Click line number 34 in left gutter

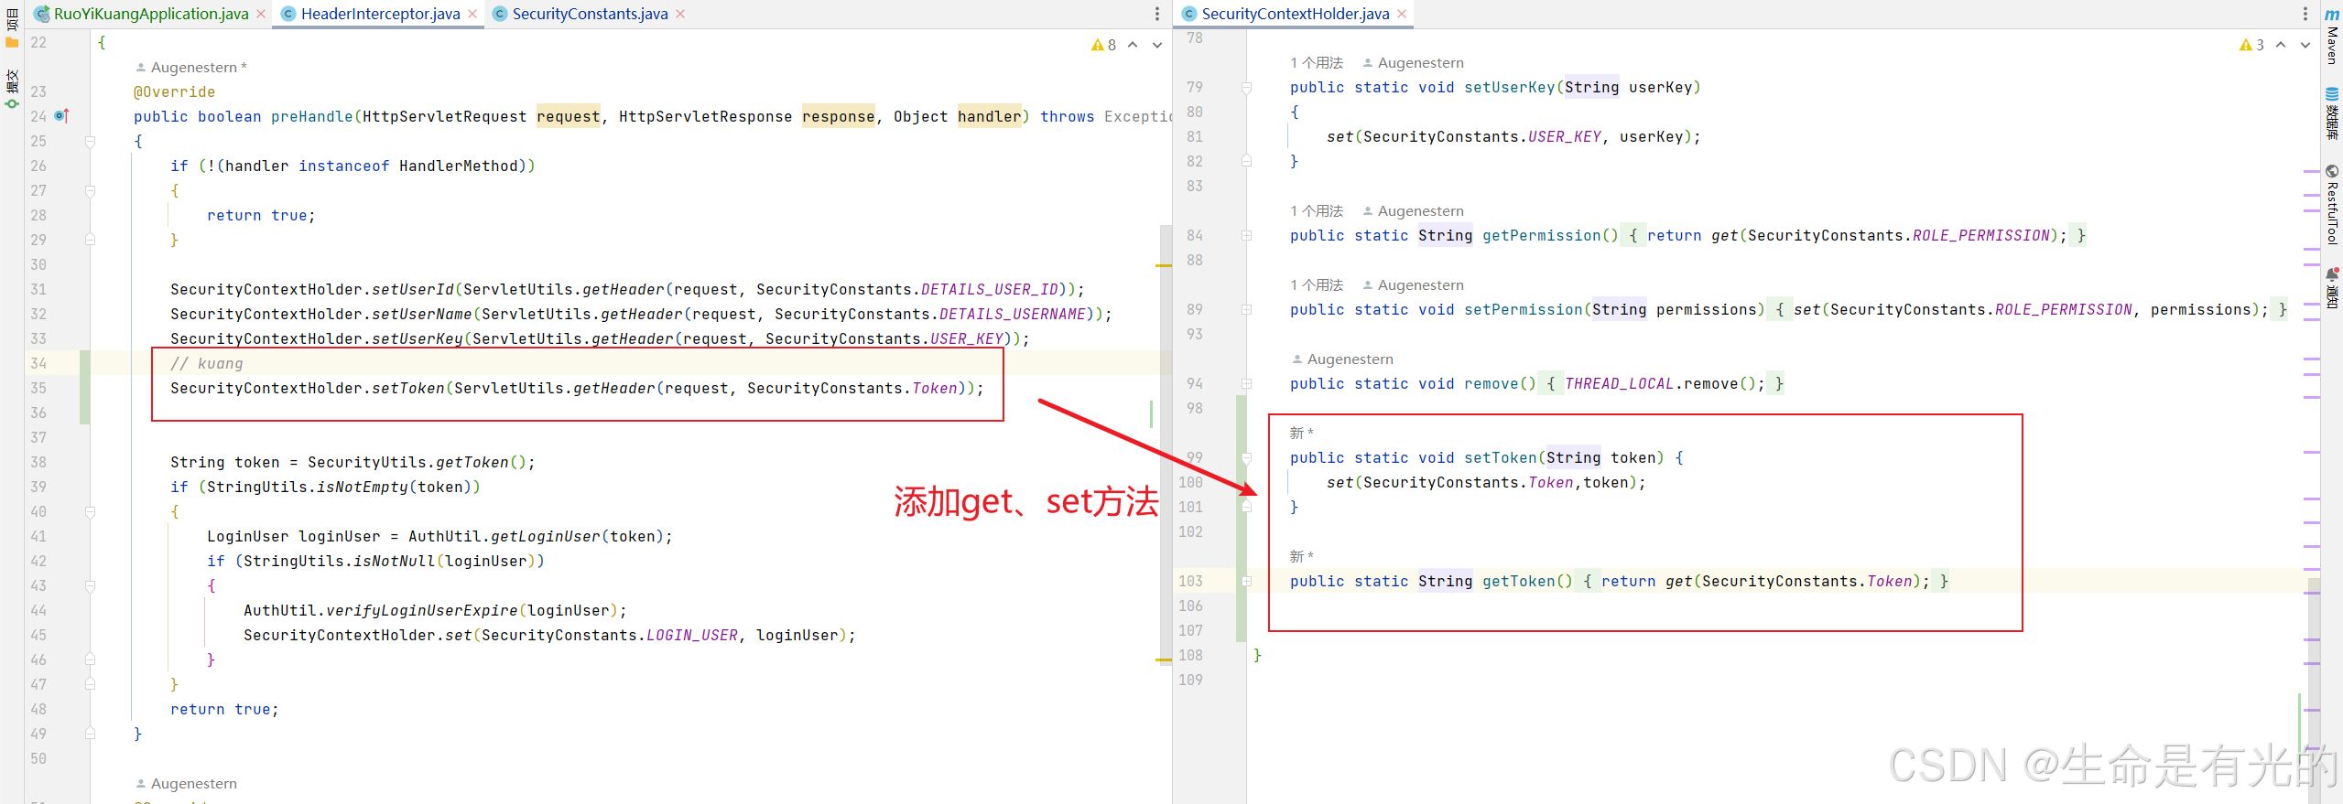tap(38, 363)
